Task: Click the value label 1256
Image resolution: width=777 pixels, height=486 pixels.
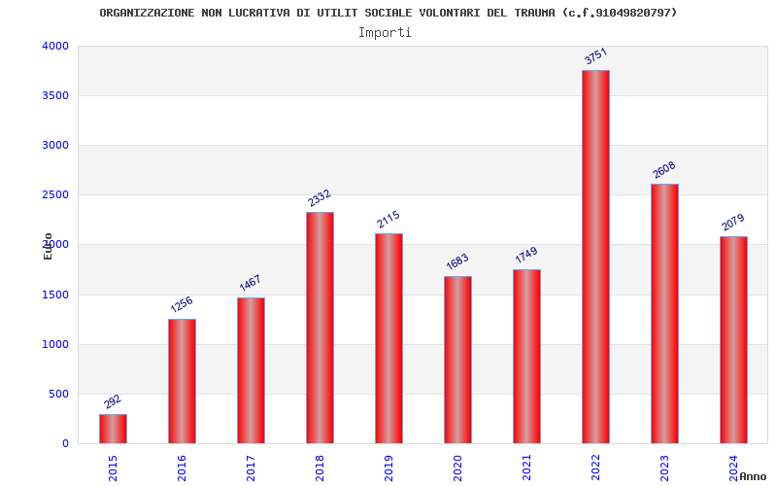Action: (182, 304)
